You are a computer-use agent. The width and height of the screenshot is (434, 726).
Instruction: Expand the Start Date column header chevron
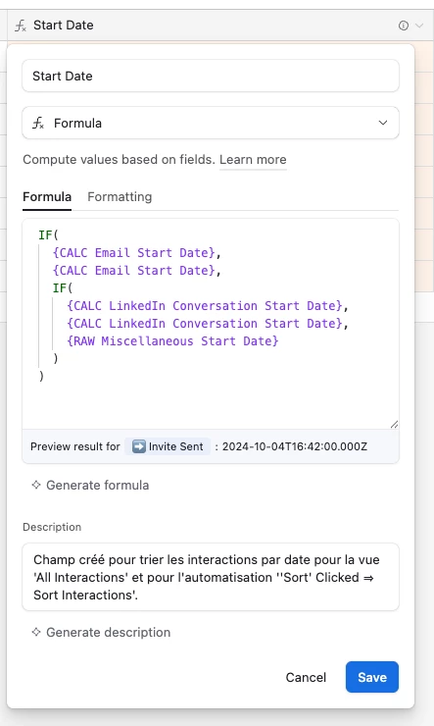[418, 26]
